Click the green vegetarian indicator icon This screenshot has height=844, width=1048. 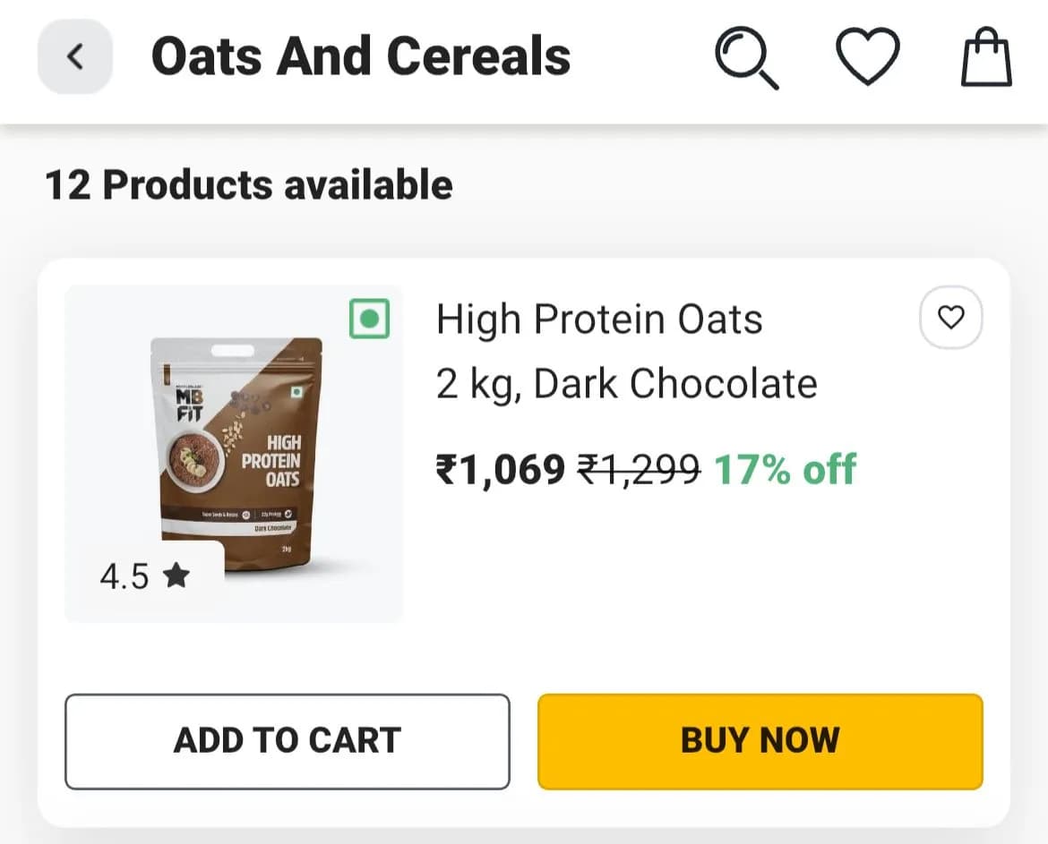pyautogui.click(x=369, y=319)
